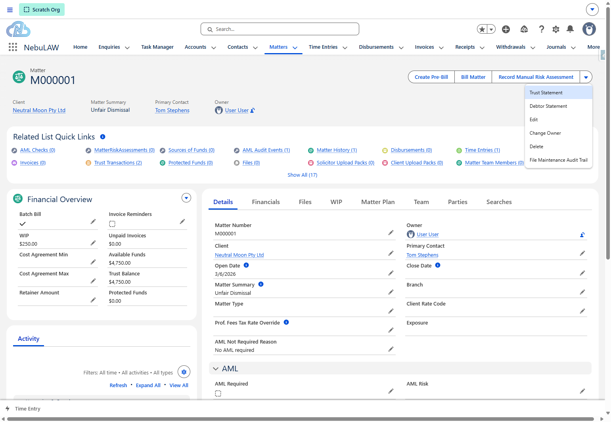This screenshot has width=611, height=422.
Task: Click the Open Date info icon
Action: coord(246,265)
